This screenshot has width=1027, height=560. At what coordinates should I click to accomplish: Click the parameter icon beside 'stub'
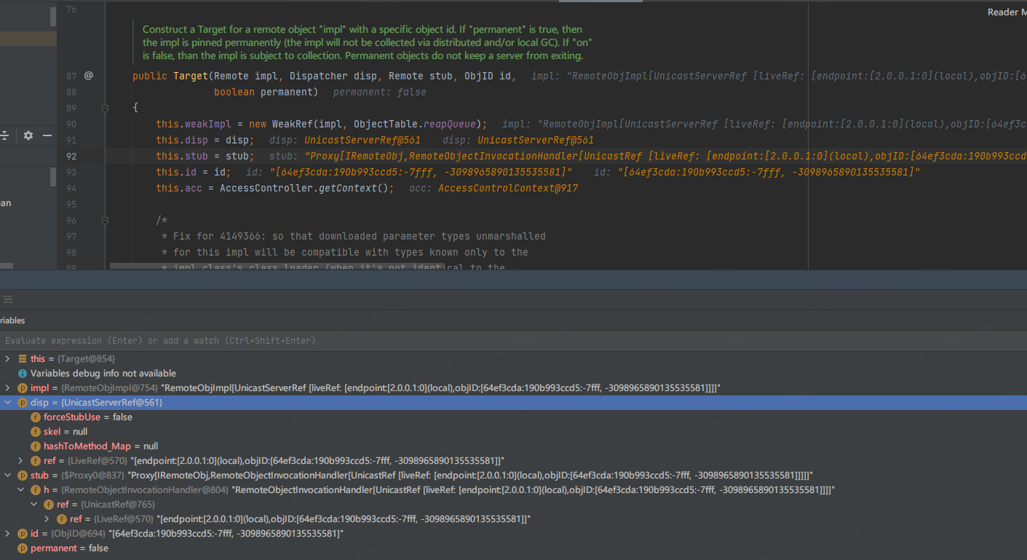22,476
